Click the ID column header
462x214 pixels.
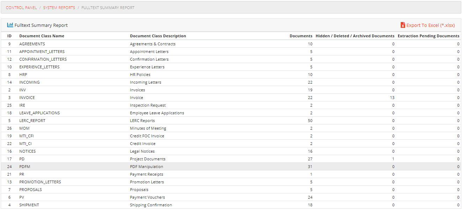[9, 36]
